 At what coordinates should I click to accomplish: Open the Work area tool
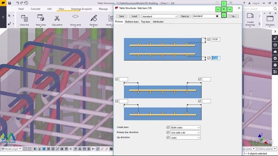click(75, 16)
